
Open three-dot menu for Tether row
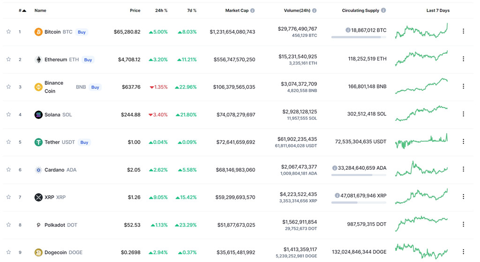(x=463, y=141)
